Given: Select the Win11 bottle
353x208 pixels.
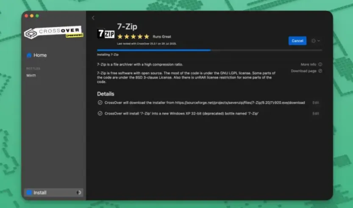Looking at the screenshot, I should tap(31, 75).
